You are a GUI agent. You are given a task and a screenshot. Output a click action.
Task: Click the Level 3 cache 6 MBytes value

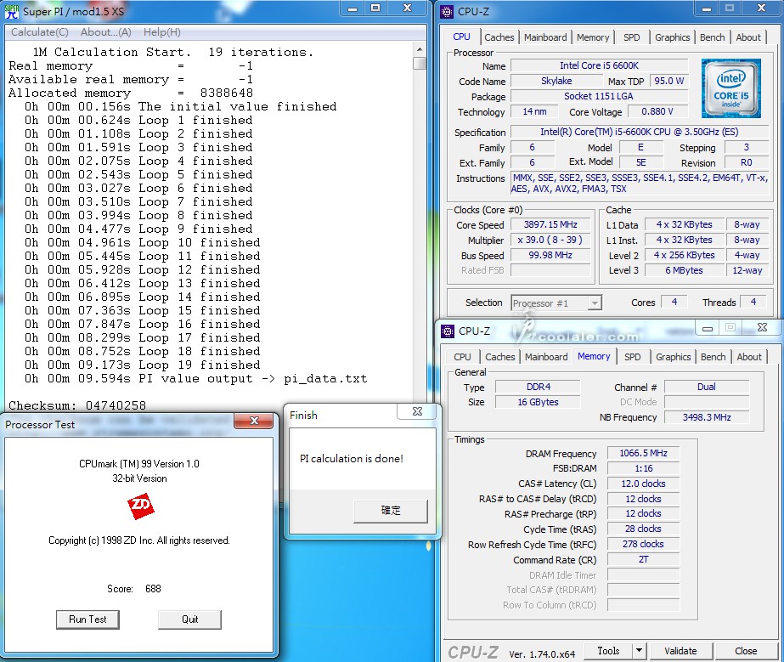point(684,270)
